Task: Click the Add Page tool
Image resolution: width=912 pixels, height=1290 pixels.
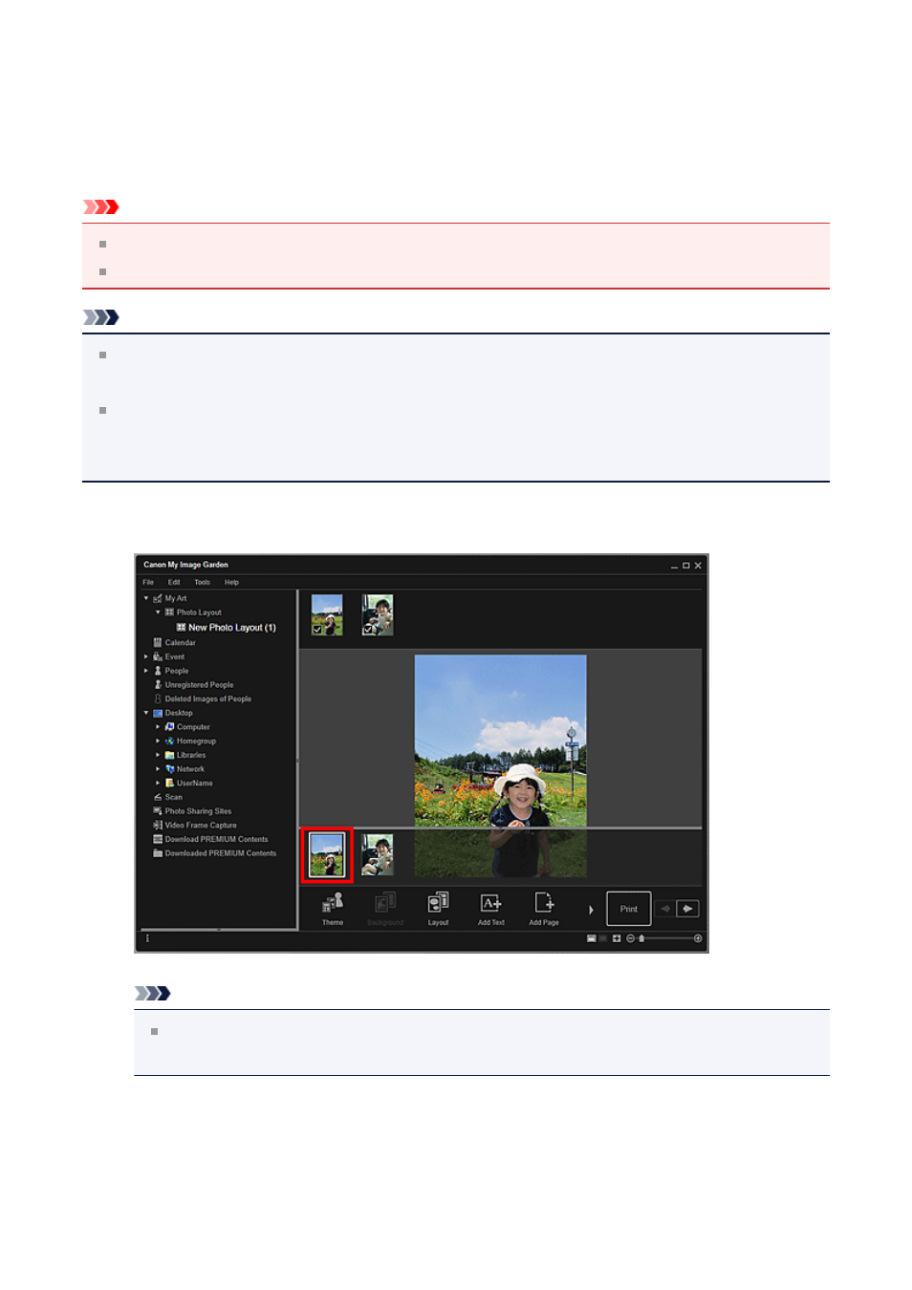Action: pos(544,909)
